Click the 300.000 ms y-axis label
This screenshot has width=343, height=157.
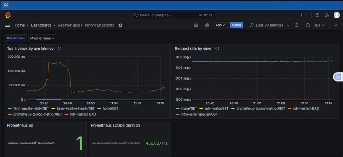point(17,56)
